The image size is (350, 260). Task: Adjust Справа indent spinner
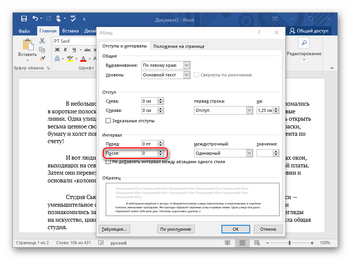(161, 110)
